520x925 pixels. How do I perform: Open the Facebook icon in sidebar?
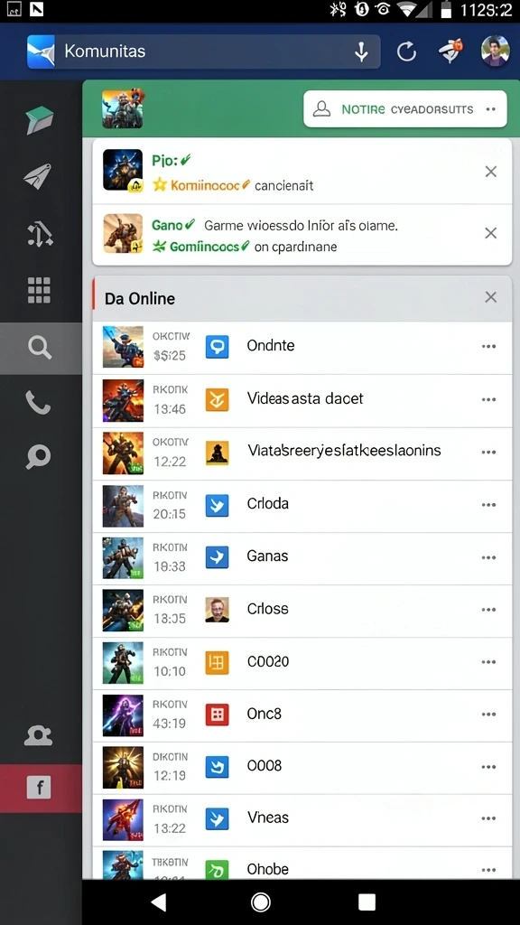[39, 787]
